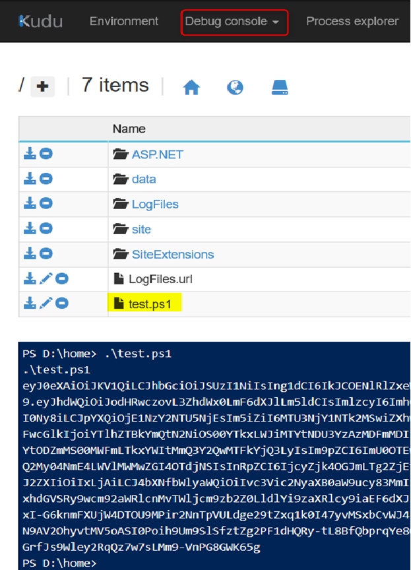Download the LogFiles.url file

tap(30, 278)
